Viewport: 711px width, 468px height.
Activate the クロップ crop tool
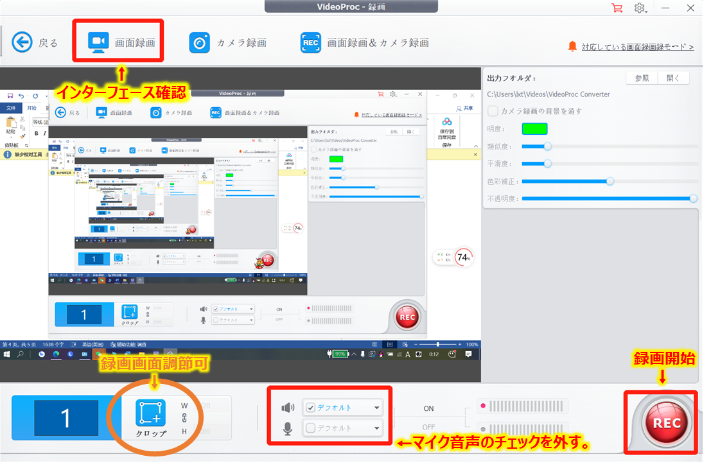(x=151, y=419)
